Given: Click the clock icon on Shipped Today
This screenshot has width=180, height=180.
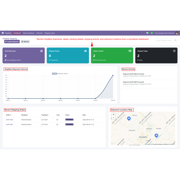Looking at the screenshot, I should tap(174, 51).
